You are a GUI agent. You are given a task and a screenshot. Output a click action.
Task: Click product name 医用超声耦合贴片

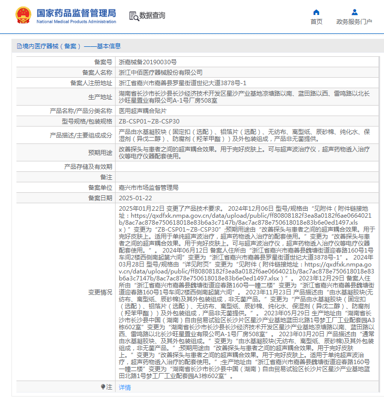tap(143, 111)
